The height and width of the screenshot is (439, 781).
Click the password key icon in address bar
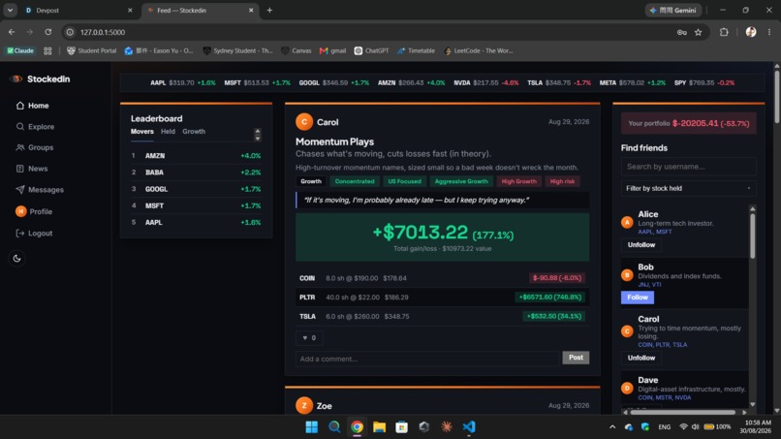coord(682,32)
